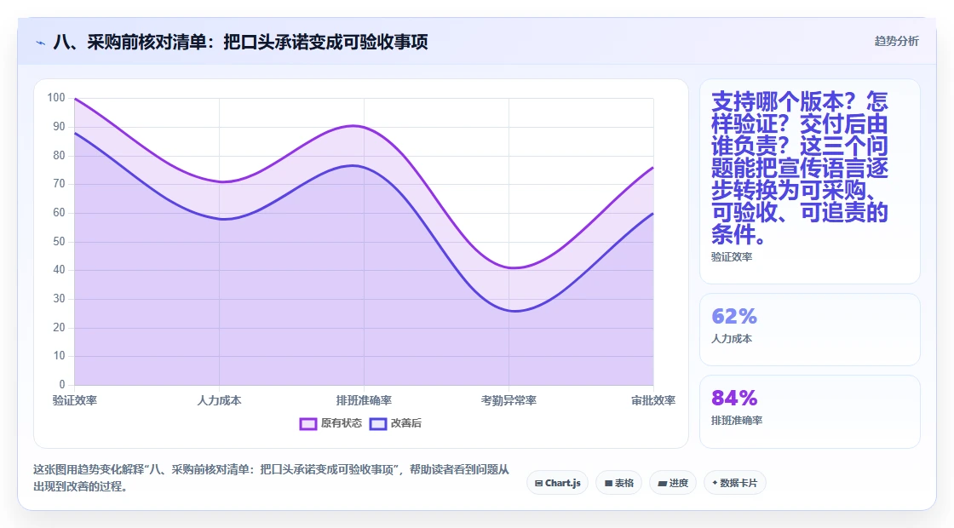Click the 考勤异常率 x-axis label
Image resolution: width=954 pixels, height=528 pixels.
click(x=509, y=400)
